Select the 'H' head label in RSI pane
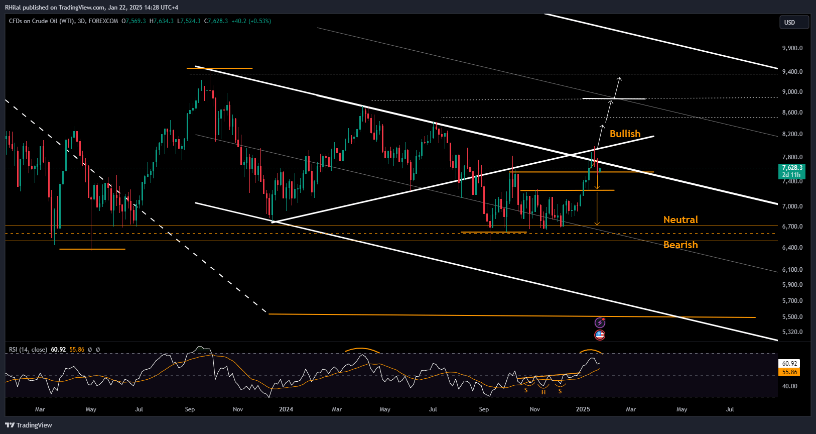The width and height of the screenshot is (816, 434). (543, 392)
